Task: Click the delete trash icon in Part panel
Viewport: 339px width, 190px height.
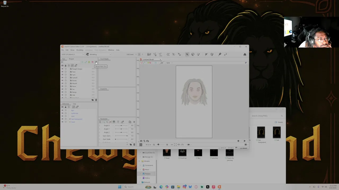Action: point(96,100)
